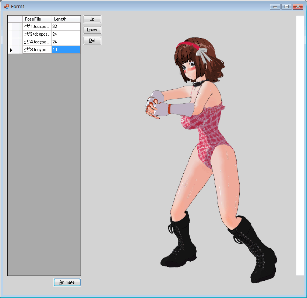The image size is (307, 298).
Task: Delete the selected pose with Del button
Action: 92,40
